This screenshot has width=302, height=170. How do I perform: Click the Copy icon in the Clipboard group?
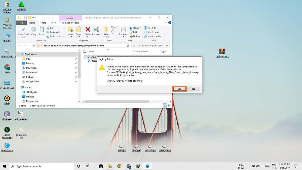[34, 31]
